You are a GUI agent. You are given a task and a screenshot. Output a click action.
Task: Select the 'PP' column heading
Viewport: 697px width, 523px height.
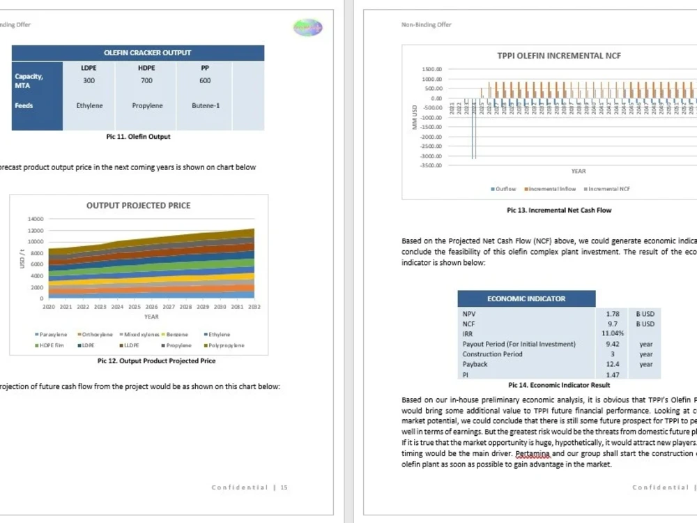[205, 68]
